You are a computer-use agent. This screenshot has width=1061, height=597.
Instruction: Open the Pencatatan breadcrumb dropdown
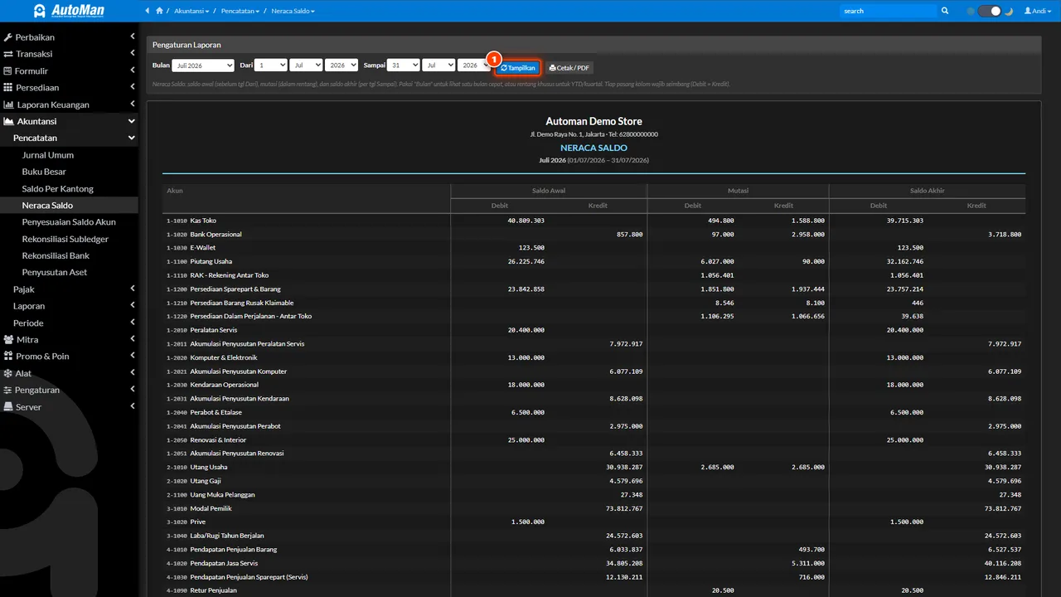pyautogui.click(x=240, y=11)
